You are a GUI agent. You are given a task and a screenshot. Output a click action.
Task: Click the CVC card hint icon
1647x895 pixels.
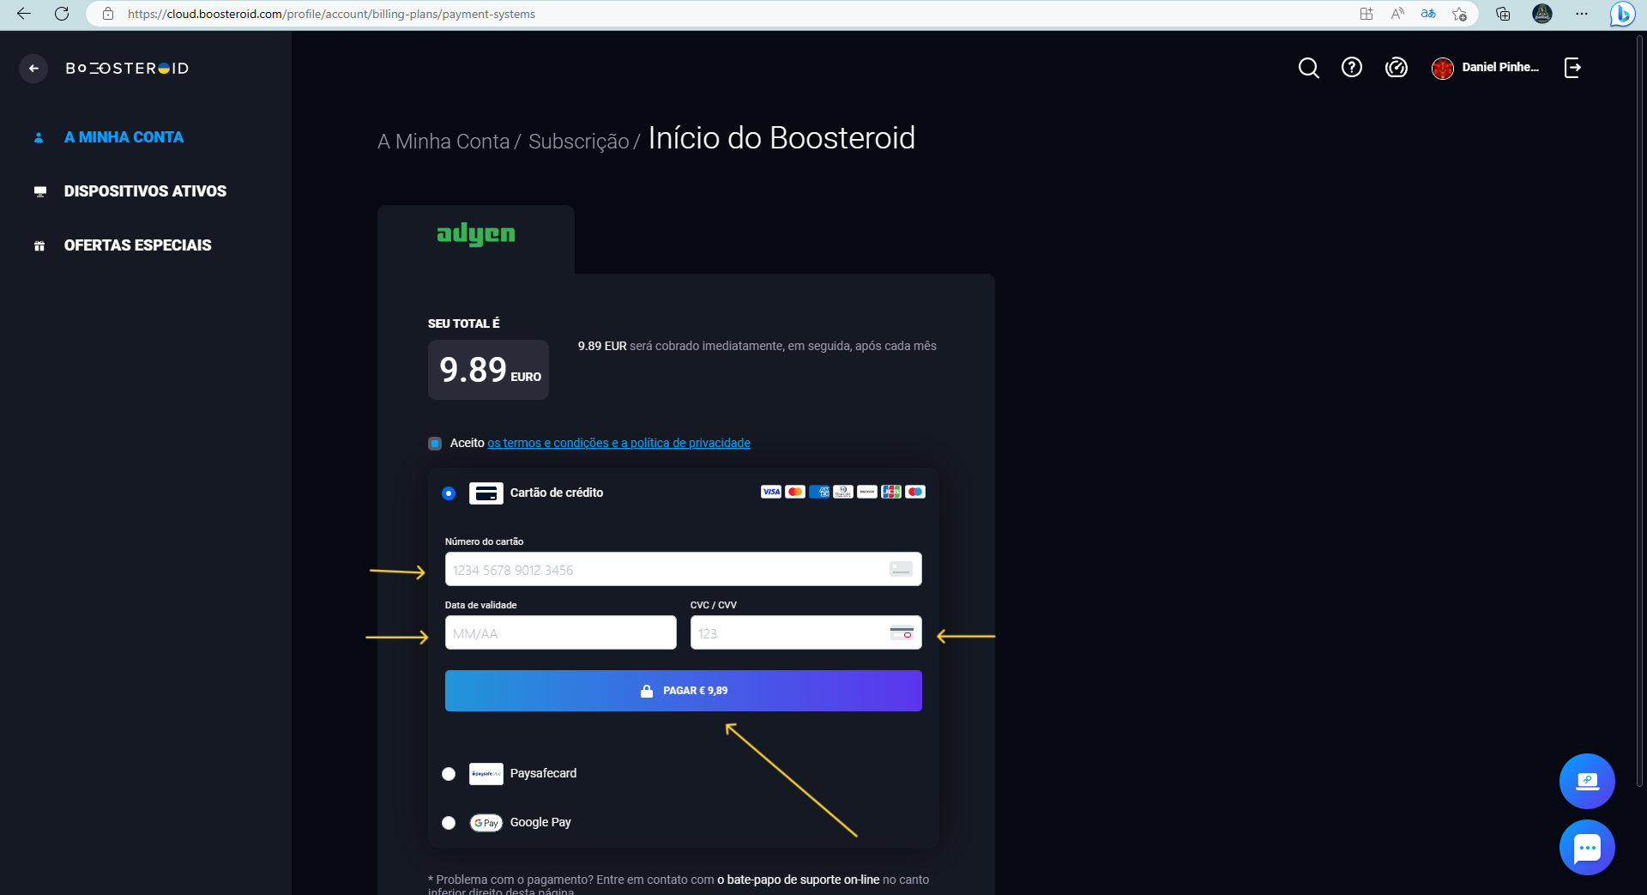[x=902, y=633]
